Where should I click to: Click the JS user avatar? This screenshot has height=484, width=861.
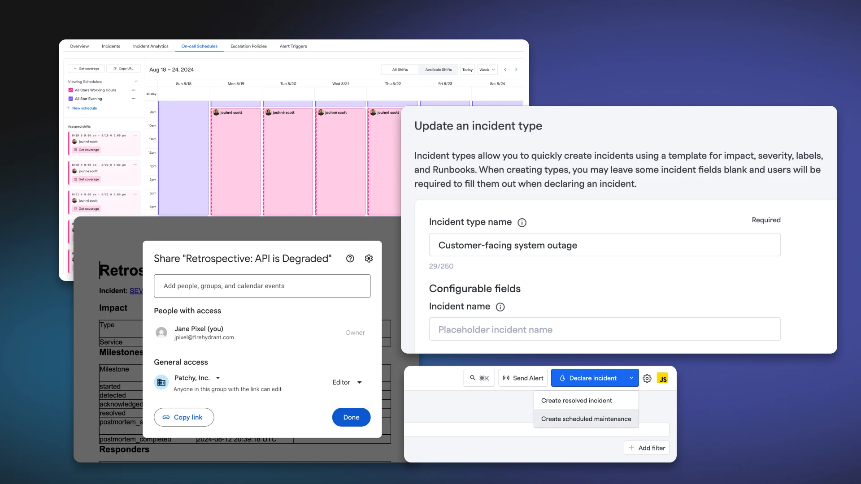click(x=662, y=378)
